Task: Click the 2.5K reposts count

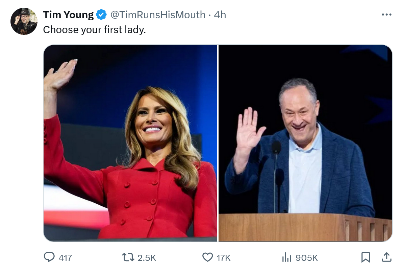Action: (x=147, y=258)
